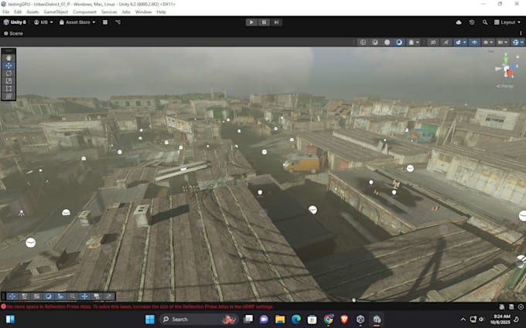Click the Persp projection label
526x328 pixels.
point(506,86)
